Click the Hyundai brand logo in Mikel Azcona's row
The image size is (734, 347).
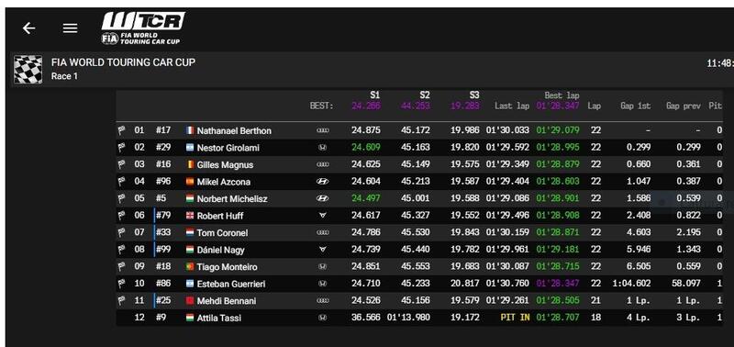323,181
